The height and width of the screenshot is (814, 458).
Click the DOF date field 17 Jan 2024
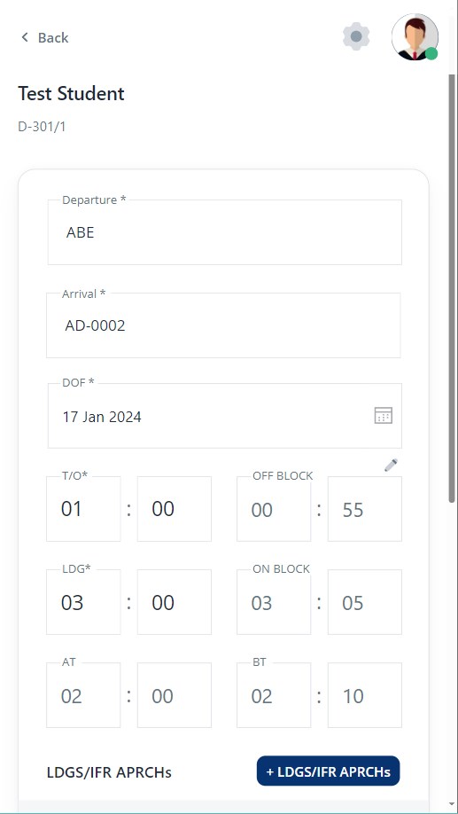click(225, 416)
